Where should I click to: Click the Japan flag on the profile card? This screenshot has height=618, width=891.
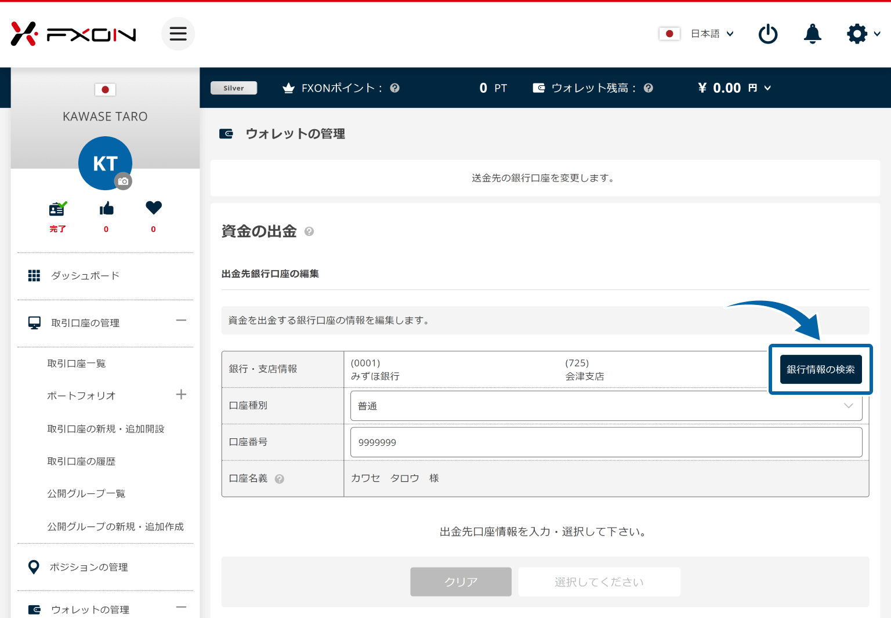pyautogui.click(x=105, y=90)
